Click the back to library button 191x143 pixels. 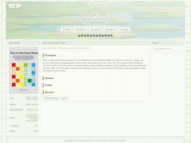[x=51, y=98]
